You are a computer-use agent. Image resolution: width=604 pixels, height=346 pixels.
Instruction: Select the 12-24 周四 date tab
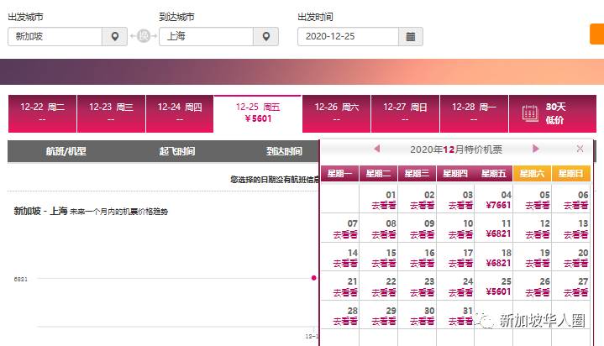pyautogui.click(x=180, y=113)
